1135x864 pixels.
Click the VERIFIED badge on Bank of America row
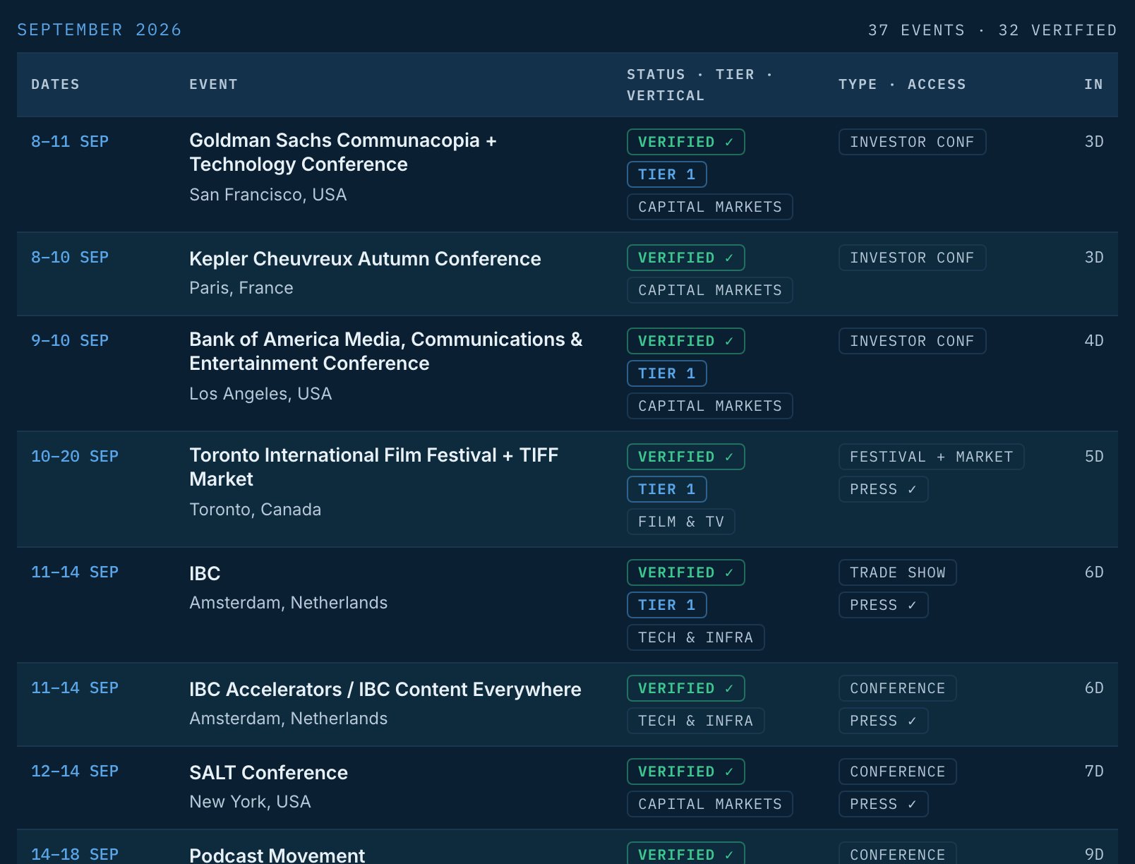(686, 341)
